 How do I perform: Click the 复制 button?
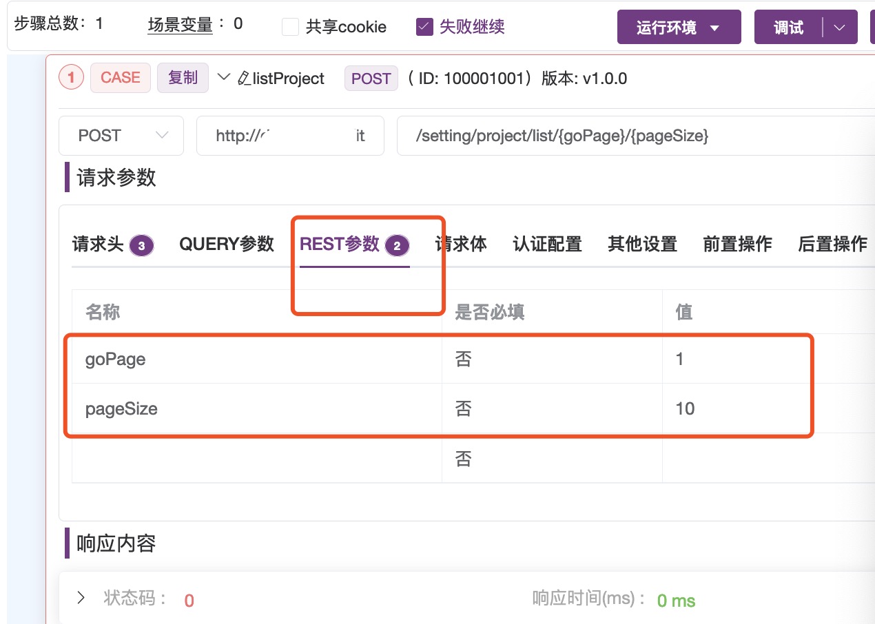pyautogui.click(x=183, y=78)
